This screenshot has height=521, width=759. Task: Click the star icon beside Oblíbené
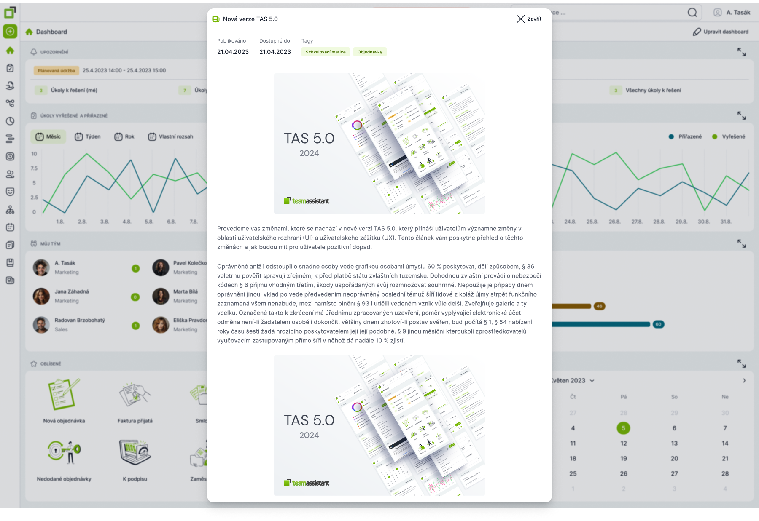34,363
